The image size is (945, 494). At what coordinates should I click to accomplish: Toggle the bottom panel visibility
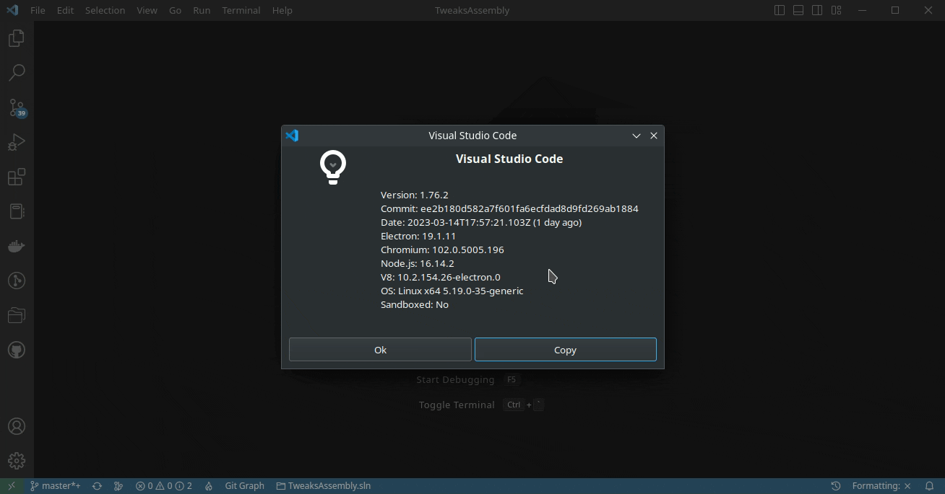click(x=798, y=9)
